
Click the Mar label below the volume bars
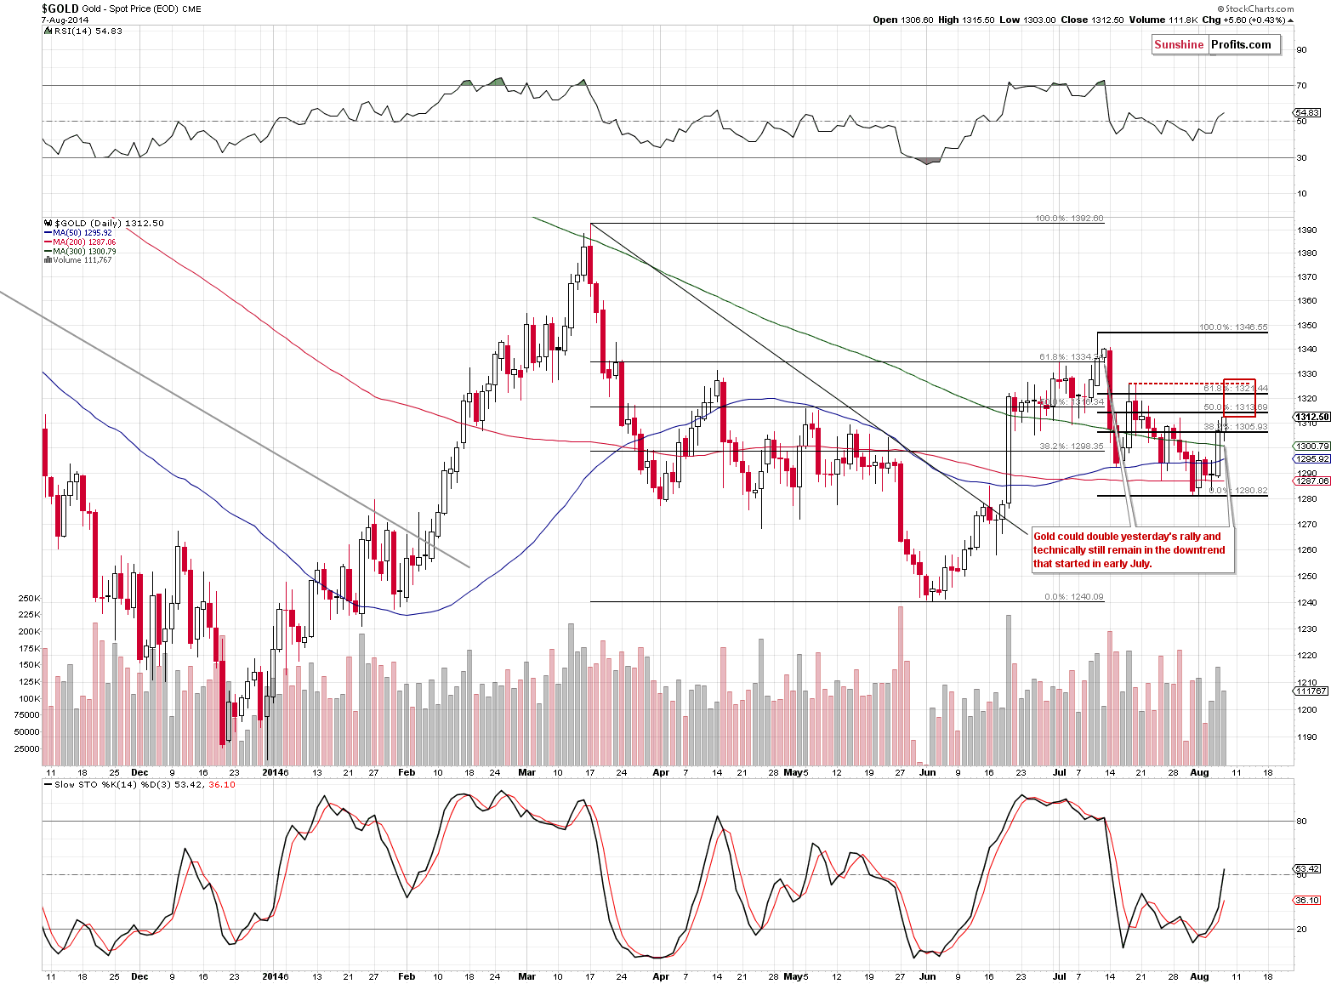(x=527, y=773)
